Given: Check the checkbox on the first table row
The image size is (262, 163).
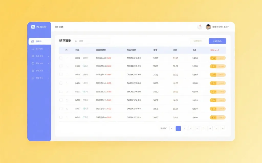Looking at the screenshot, I should pyautogui.click(x=61, y=58).
